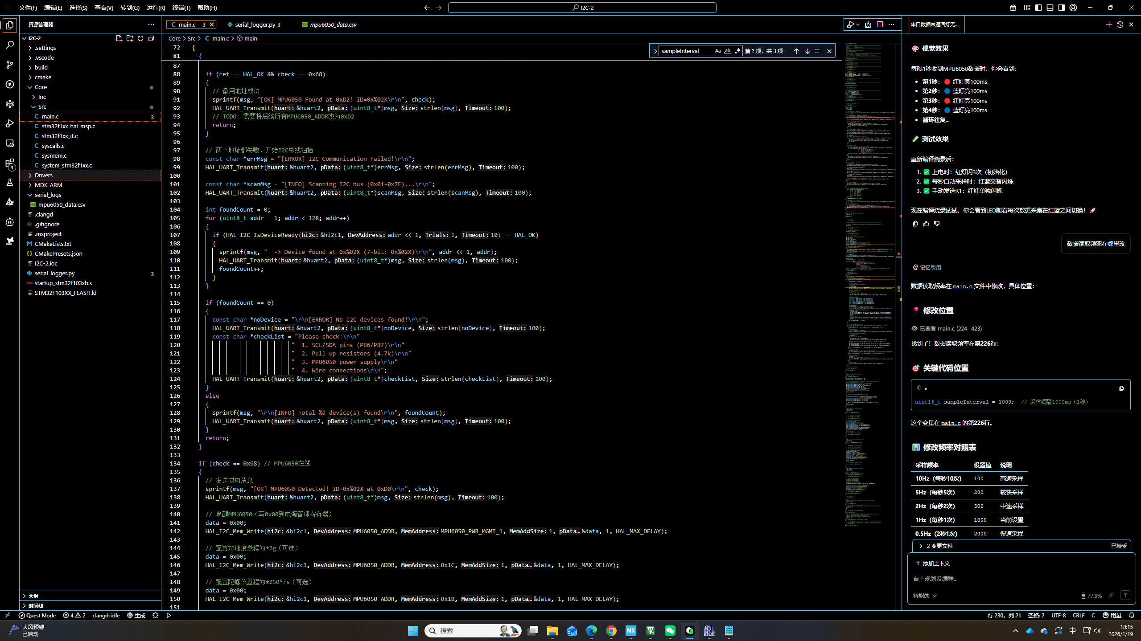This screenshot has height=641, width=1141.
Task: Toggle match case in find box
Action: pos(717,51)
